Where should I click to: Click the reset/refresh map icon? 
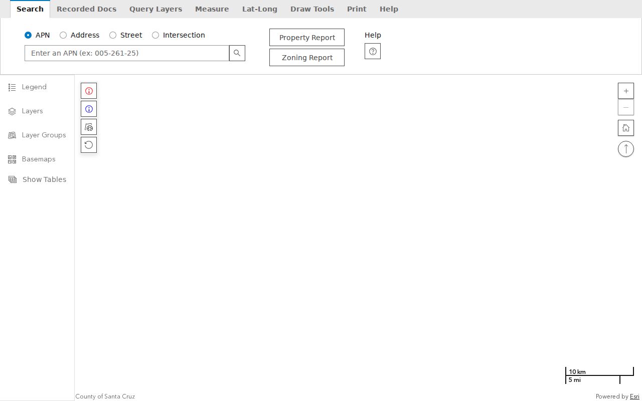point(89,145)
